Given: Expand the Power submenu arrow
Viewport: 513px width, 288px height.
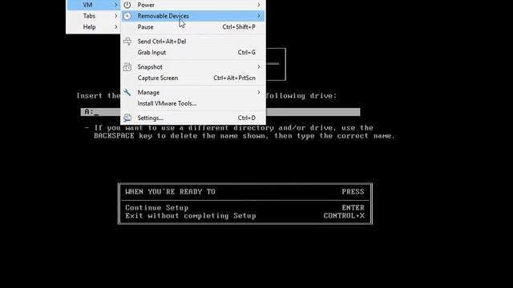Looking at the screenshot, I should pos(259,5).
